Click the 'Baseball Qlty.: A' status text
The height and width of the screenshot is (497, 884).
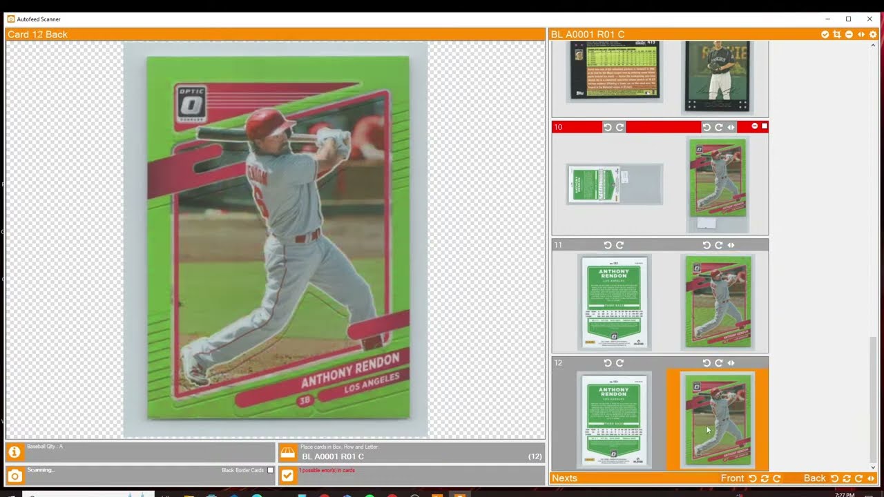tap(45, 447)
